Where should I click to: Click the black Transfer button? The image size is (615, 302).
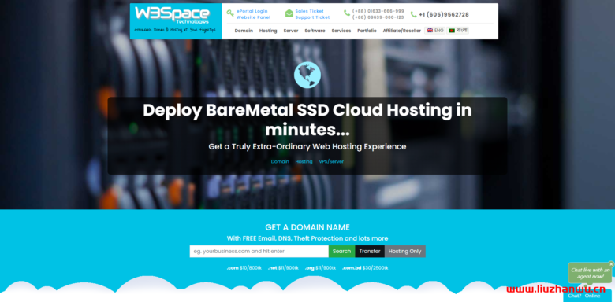pos(370,251)
